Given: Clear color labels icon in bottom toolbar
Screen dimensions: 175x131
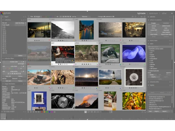Looking at the screenshot, I should coord(55,112).
